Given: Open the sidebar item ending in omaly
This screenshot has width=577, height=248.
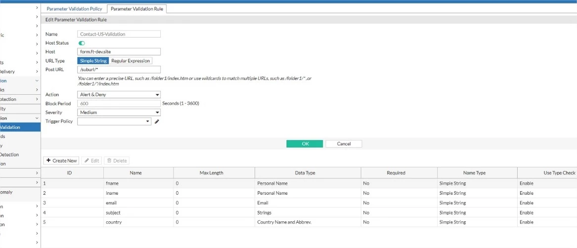Looking at the screenshot, I should (20, 192).
